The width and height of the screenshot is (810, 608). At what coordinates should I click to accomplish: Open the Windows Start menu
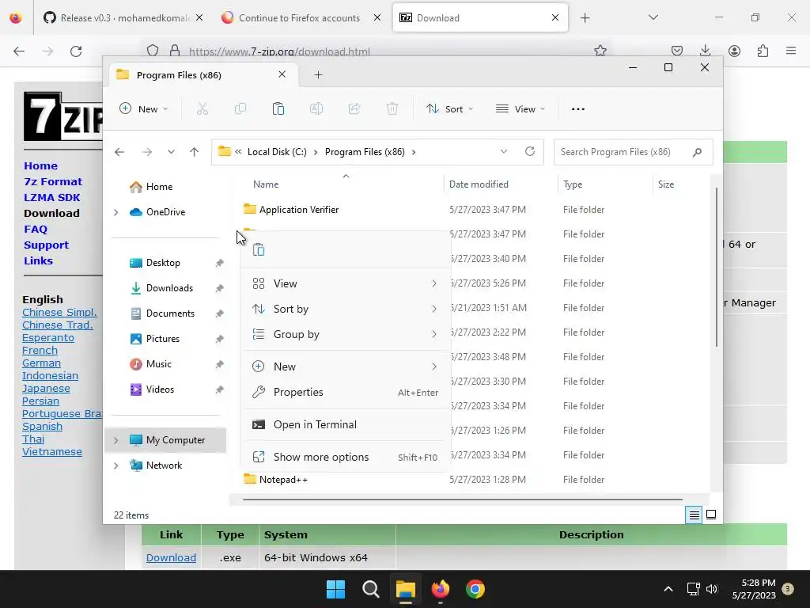[335, 589]
